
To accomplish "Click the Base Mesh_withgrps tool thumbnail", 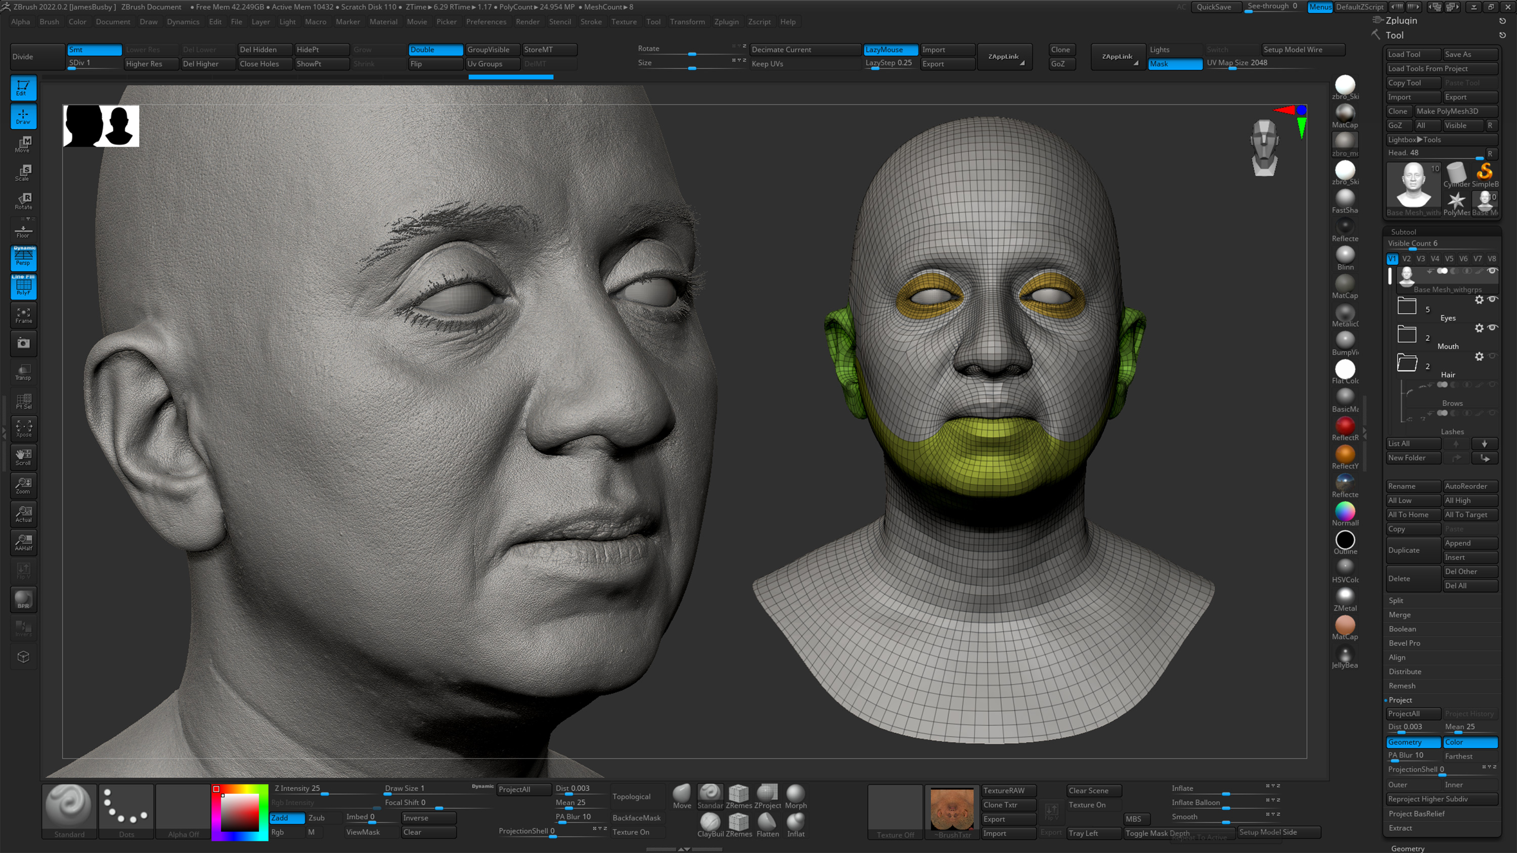I will point(1413,184).
